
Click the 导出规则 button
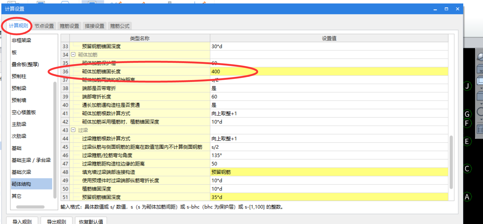click(x=56, y=221)
